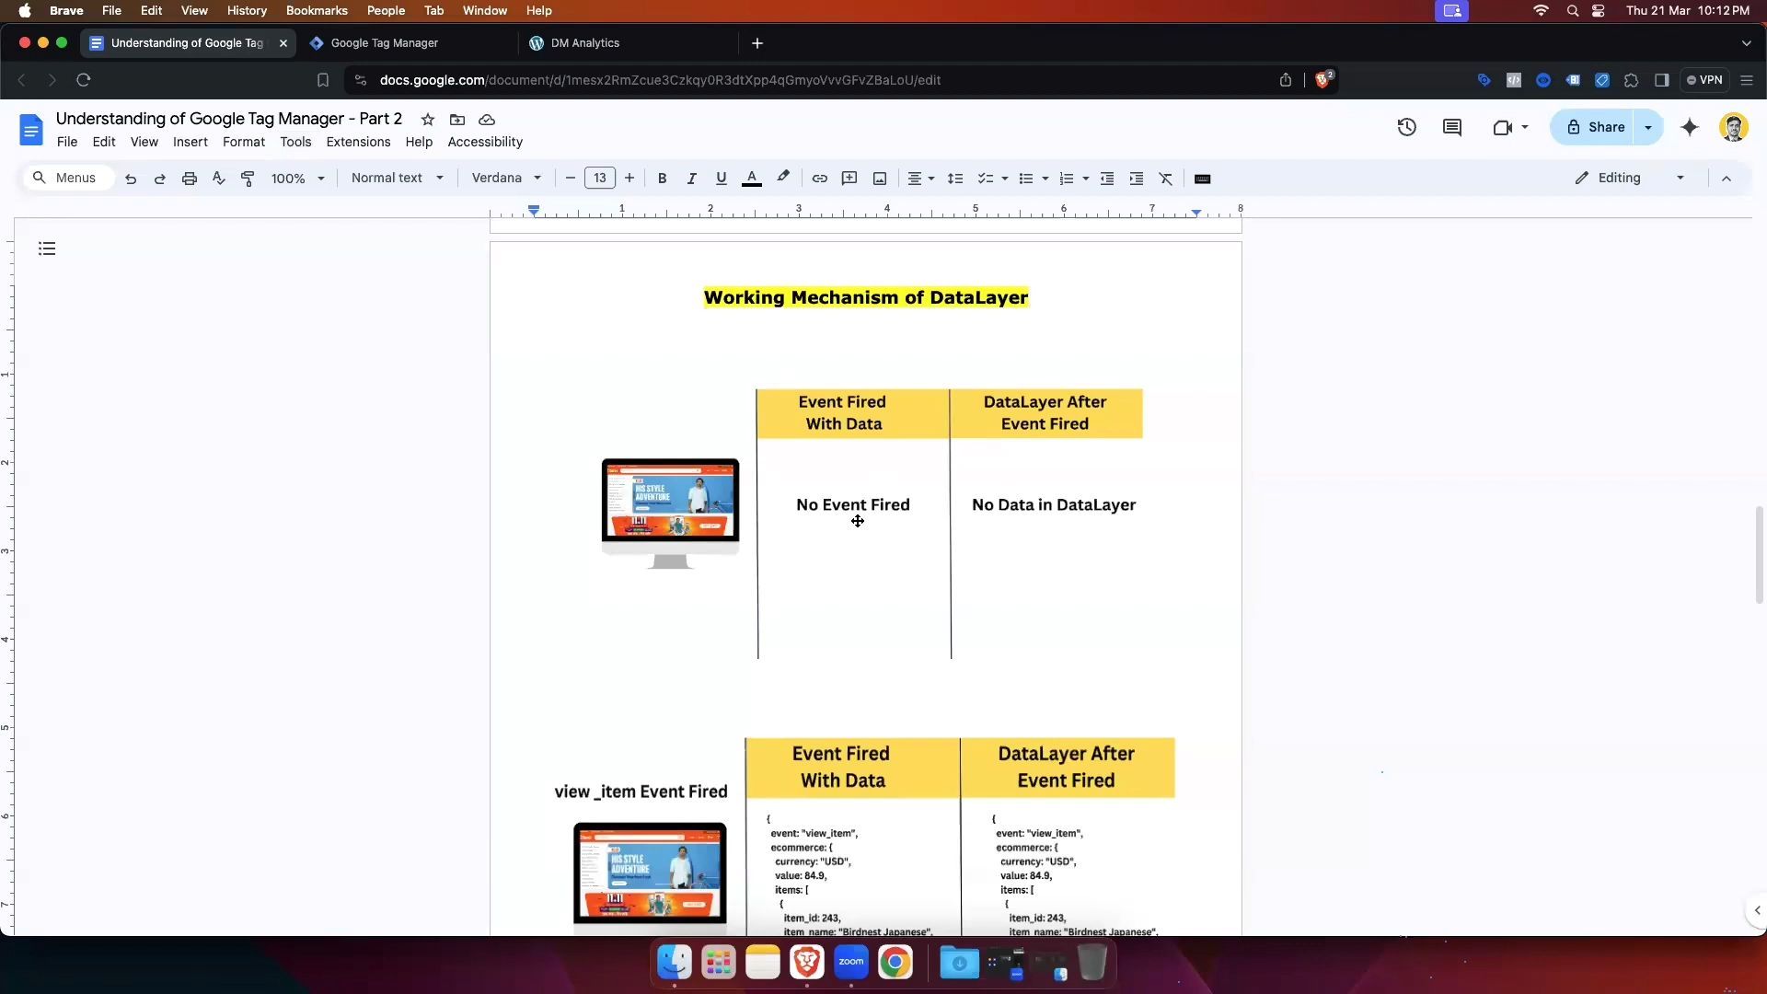The image size is (1767, 994).
Task: Toggle italic formatting
Action: pyautogui.click(x=691, y=179)
